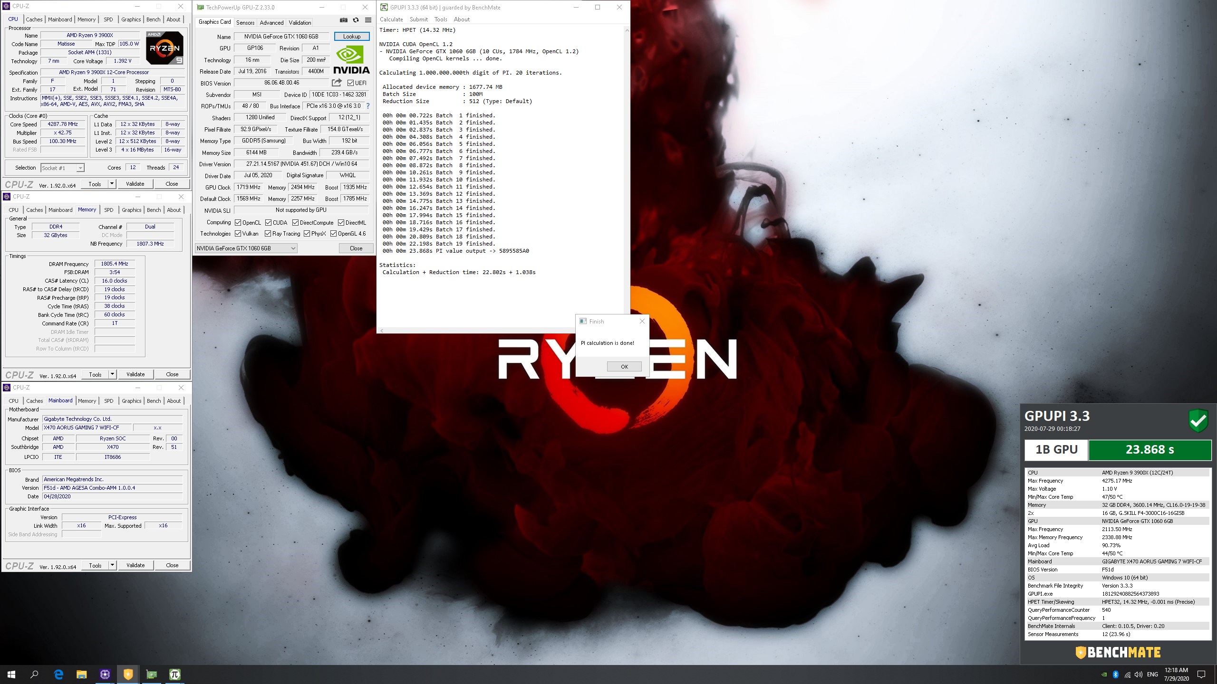Open the Windows Start menu
The image size is (1217, 684).
[x=11, y=674]
